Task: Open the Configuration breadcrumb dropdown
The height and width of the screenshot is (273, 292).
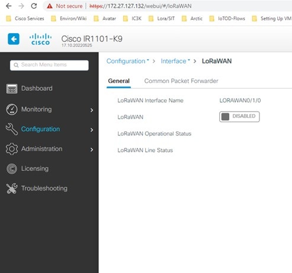Action: [128, 61]
